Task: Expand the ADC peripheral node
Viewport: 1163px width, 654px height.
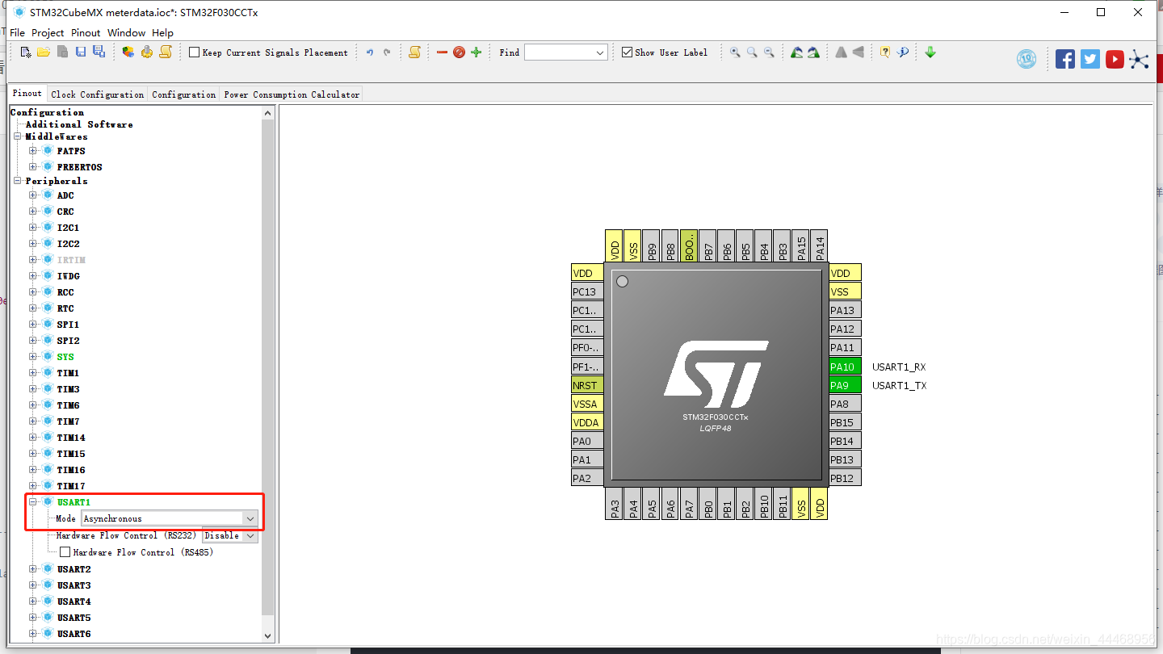Action: coord(33,195)
